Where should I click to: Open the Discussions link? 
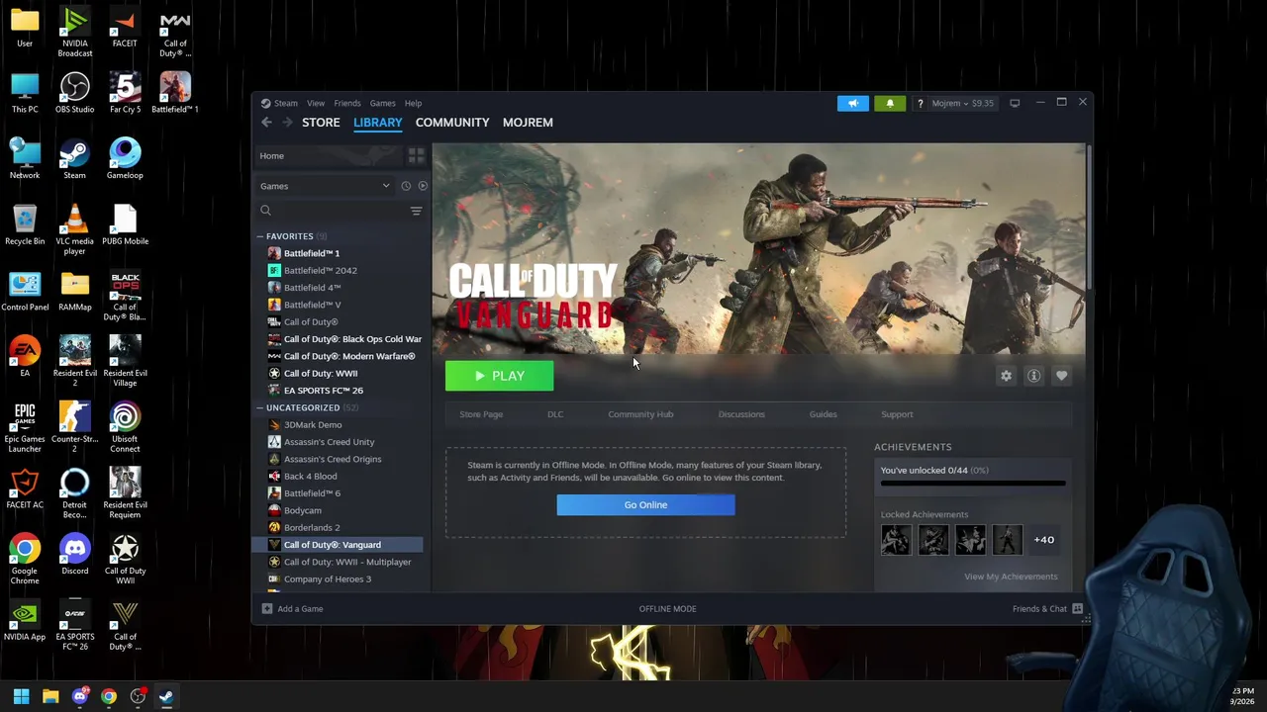coord(741,414)
